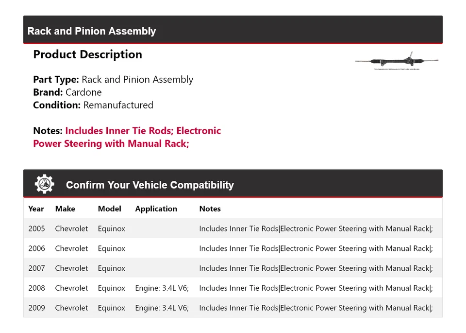Click the Part Type line in description
466x333 pixels.
coord(113,80)
